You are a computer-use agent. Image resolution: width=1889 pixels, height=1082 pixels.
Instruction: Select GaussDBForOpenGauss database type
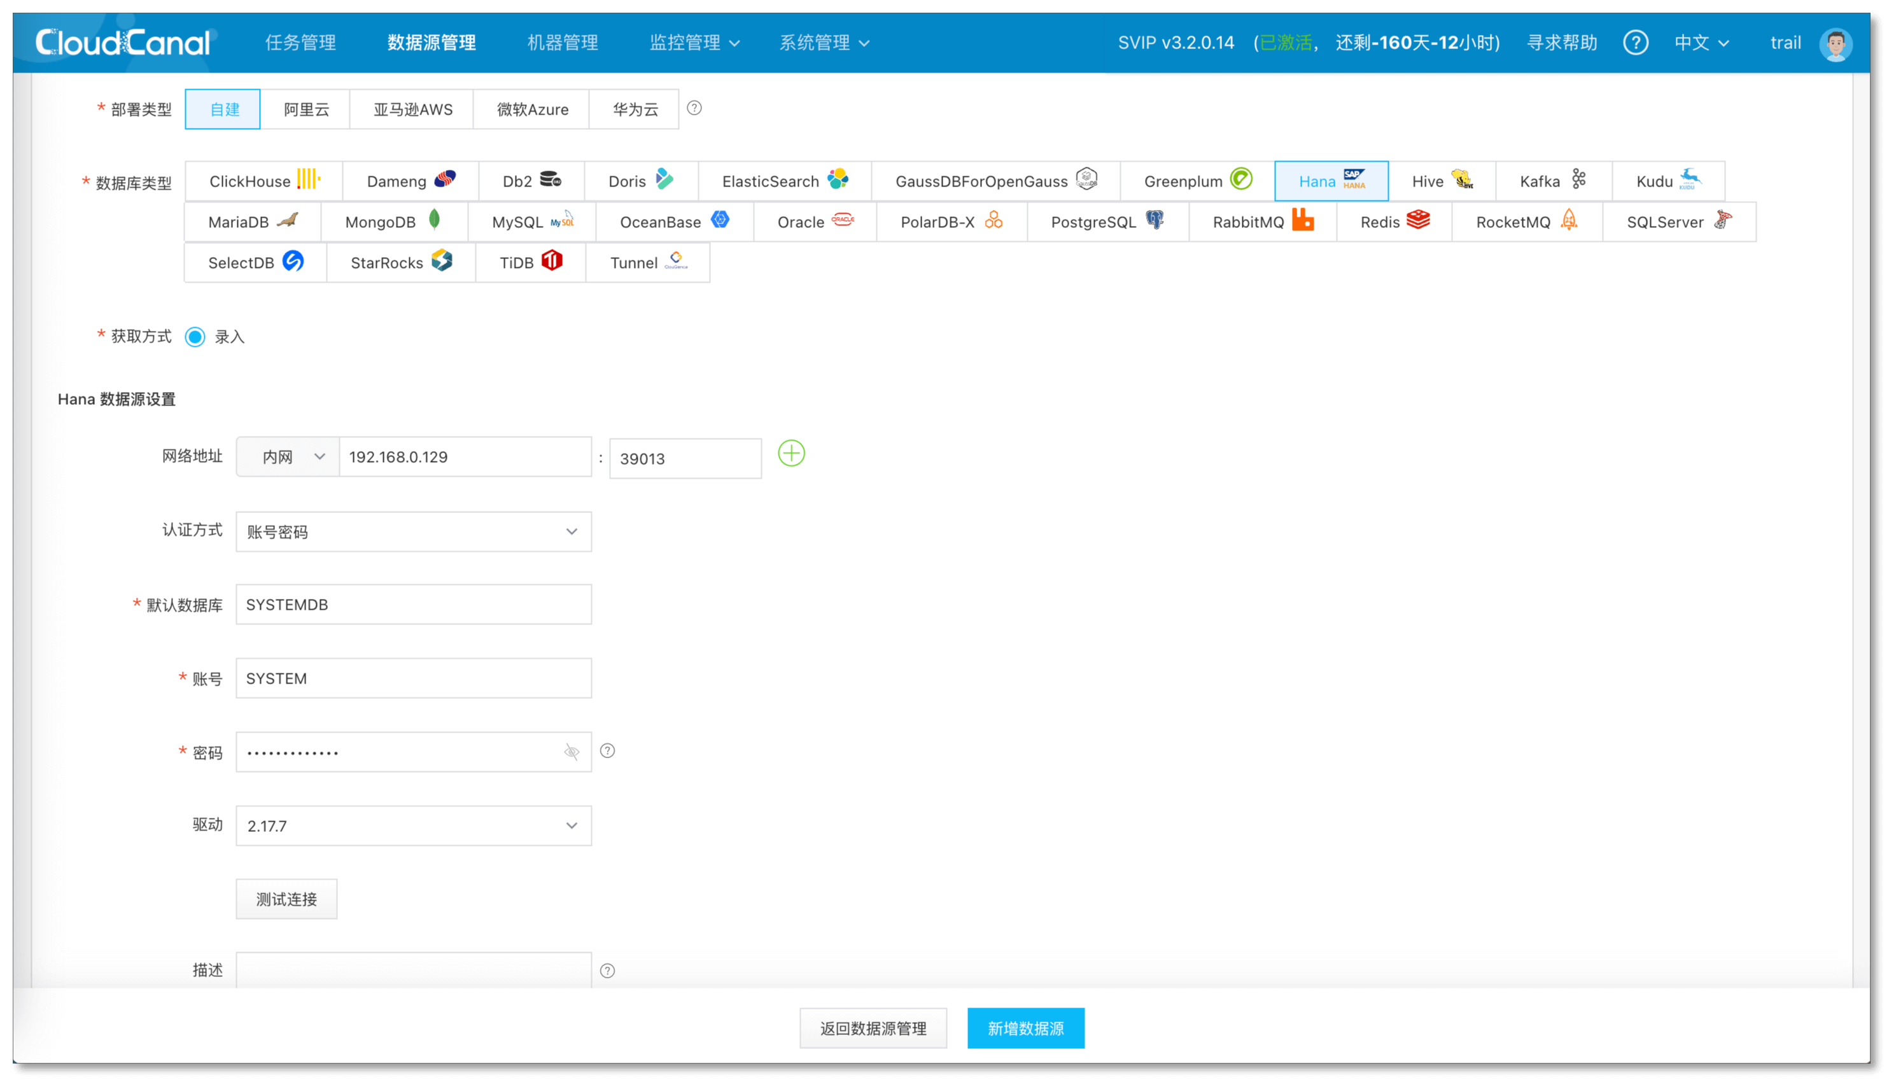[x=995, y=181]
